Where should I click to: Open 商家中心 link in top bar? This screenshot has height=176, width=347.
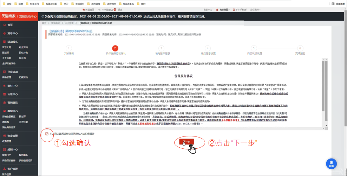208,10
